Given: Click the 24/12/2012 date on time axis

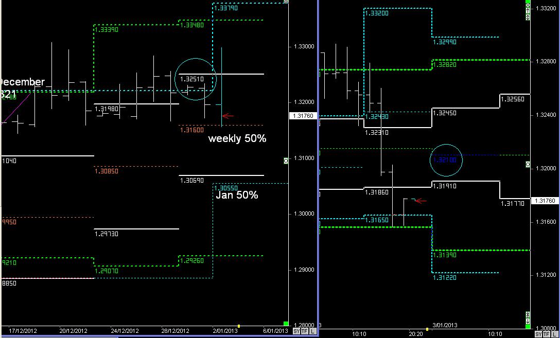Looking at the screenshot, I should [125, 331].
